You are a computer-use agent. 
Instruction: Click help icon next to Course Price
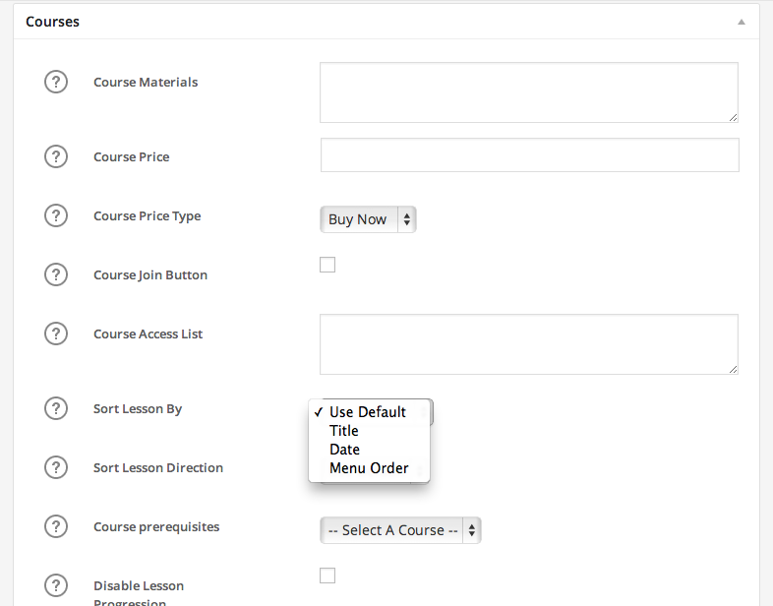coord(56,156)
